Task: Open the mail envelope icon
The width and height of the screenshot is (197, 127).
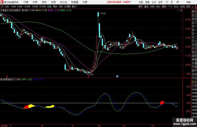Action: [177, 2]
